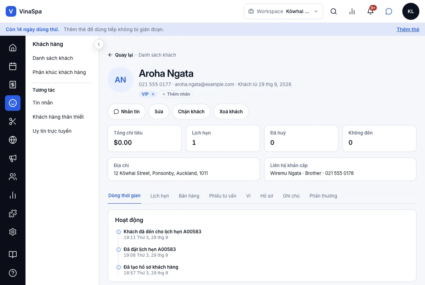Click the Thêm nhãn tag button
This screenshot has width=425, height=285.
176,94
